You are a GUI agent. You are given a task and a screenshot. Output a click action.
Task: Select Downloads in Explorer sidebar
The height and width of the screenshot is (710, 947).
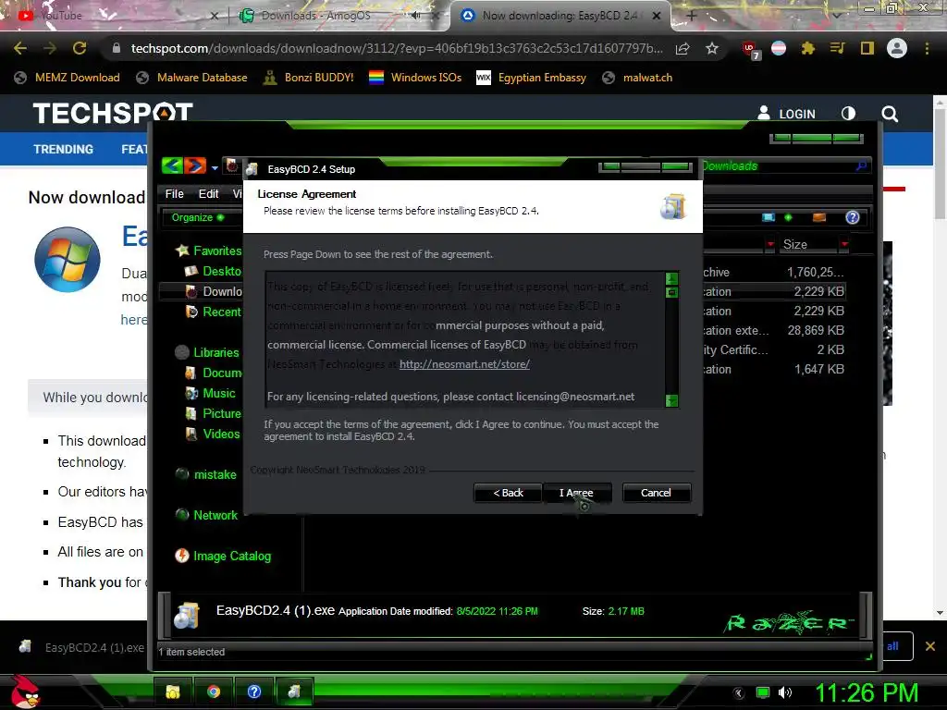pyautogui.click(x=214, y=291)
